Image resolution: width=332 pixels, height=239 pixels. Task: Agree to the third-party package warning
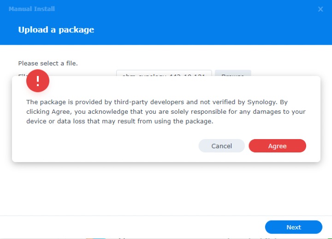pyautogui.click(x=277, y=146)
